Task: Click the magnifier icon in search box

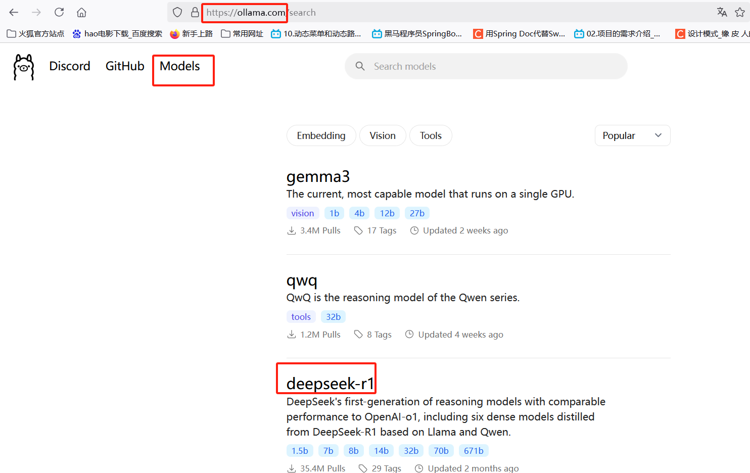Action: pyautogui.click(x=360, y=66)
